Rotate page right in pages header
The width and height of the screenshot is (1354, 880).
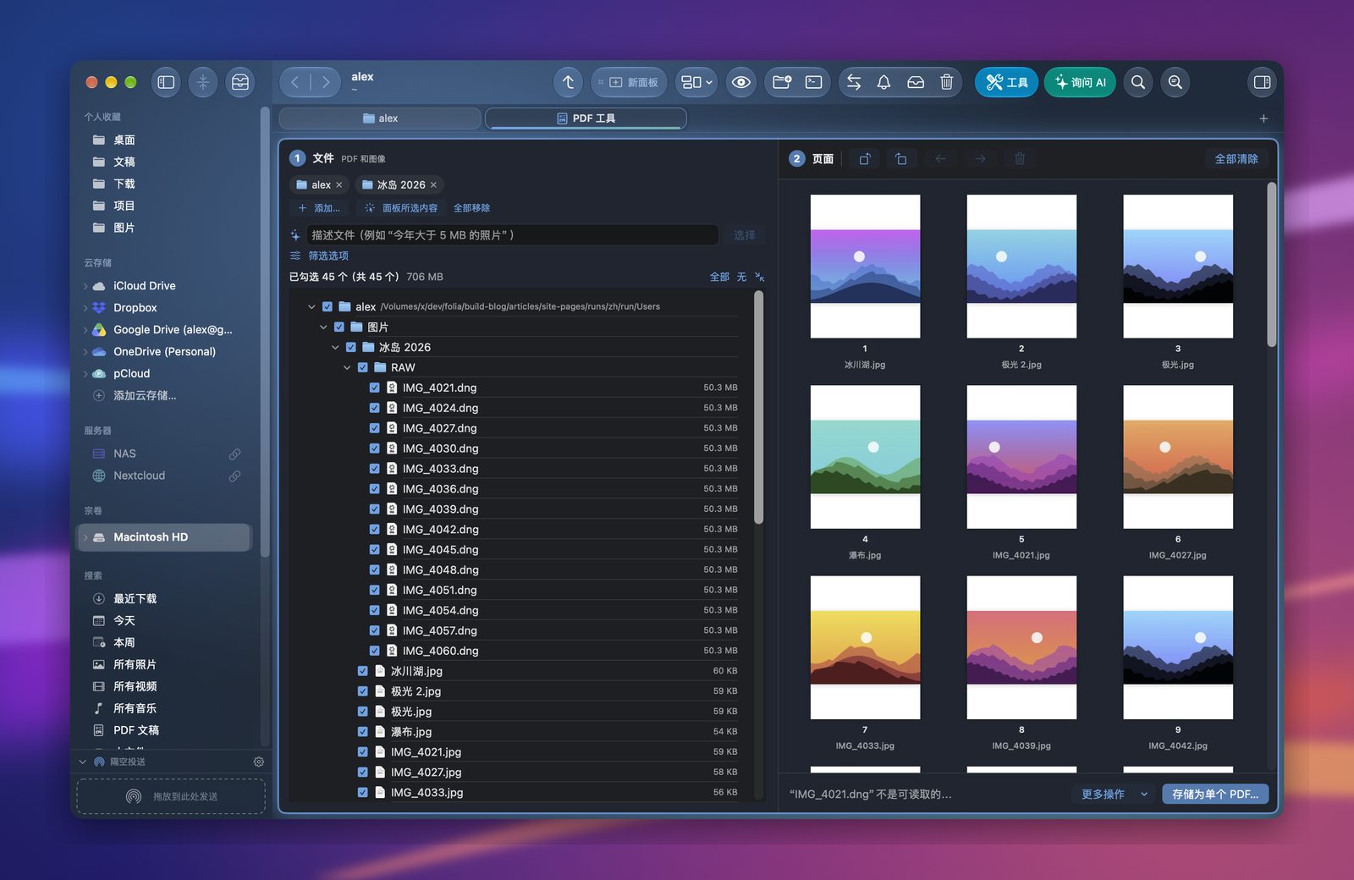pos(902,159)
